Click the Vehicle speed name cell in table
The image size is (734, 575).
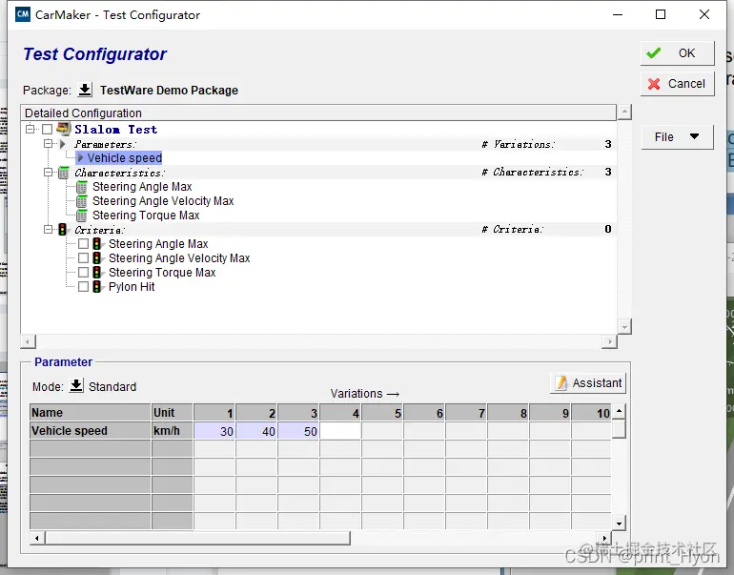pos(90,431)
